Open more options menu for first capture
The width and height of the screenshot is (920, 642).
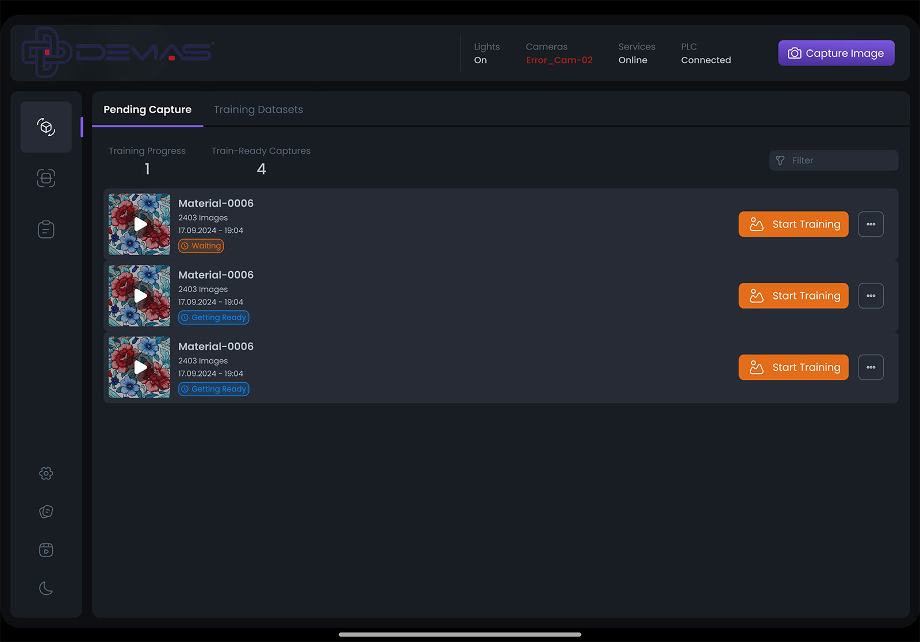871,224
